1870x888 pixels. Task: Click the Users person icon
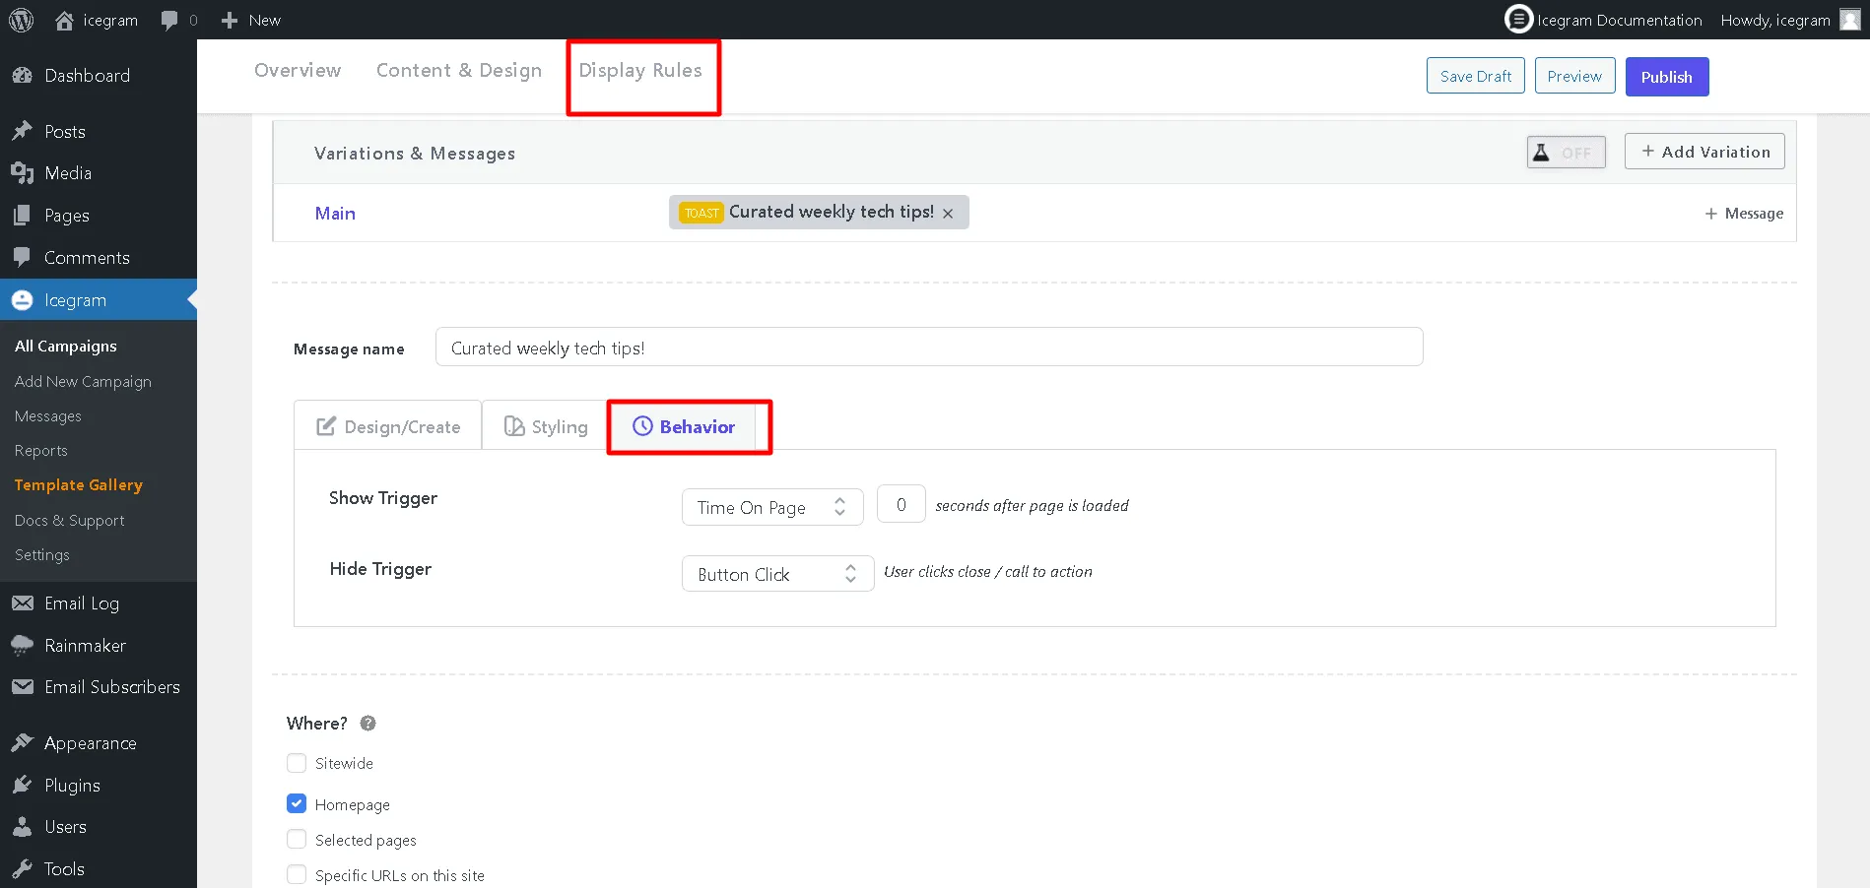click(x=23, y=827)
